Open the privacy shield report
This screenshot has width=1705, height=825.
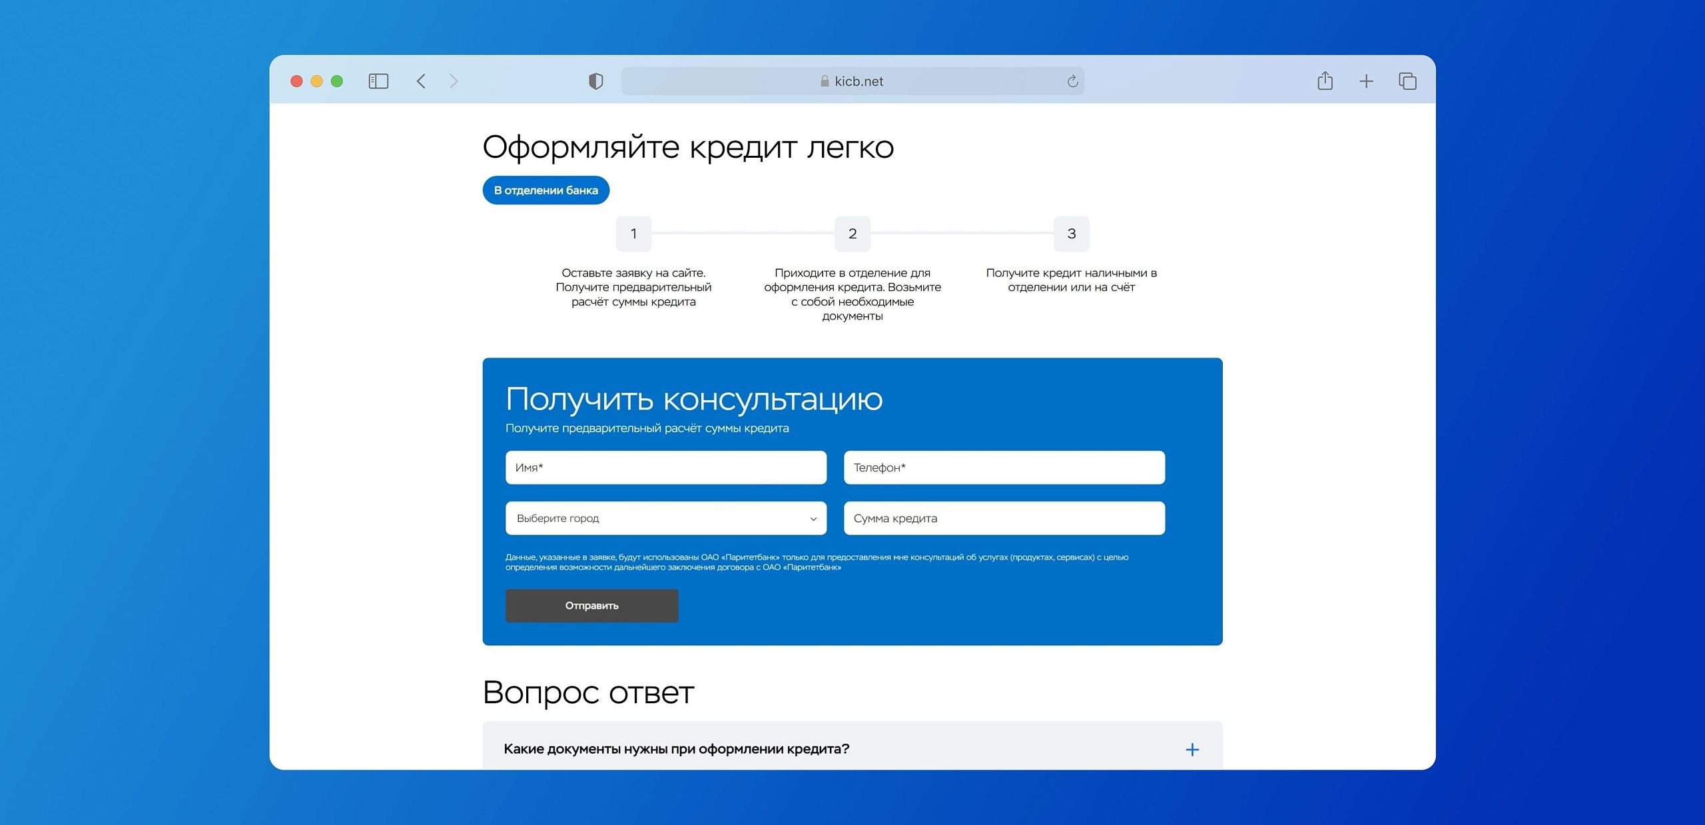tap(595, 81)
